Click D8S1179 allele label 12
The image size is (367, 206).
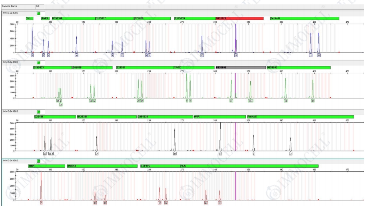pyautogui.click(x=236, y=55)
